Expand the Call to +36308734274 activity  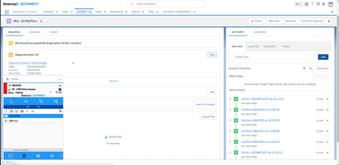tap(230, 99)
